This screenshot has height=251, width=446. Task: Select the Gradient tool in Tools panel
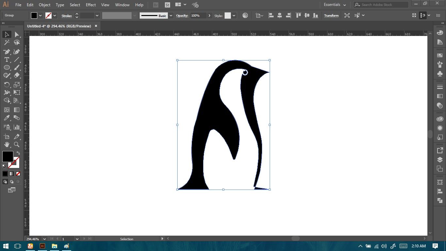pyautogui.click(x=17, y=110)
